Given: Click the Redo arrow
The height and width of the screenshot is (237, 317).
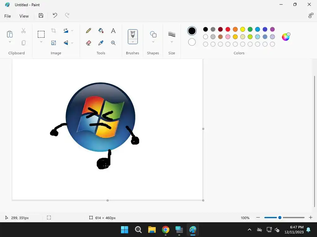Looking at the screenshot, I should (x=67, y=15).
